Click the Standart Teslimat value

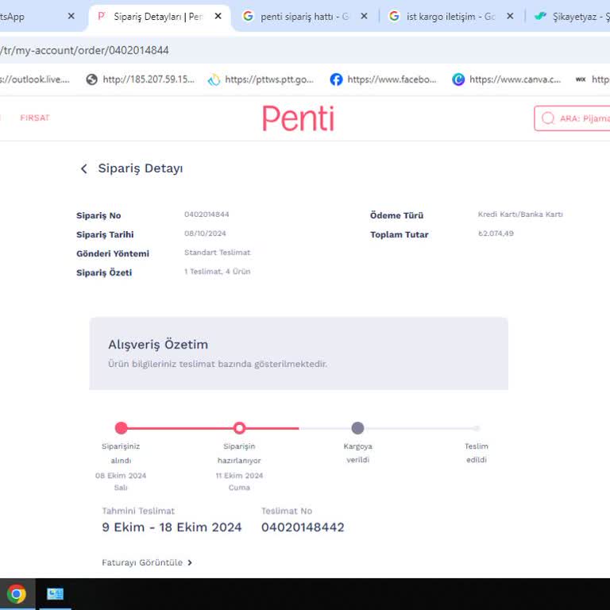click(217, 253)
